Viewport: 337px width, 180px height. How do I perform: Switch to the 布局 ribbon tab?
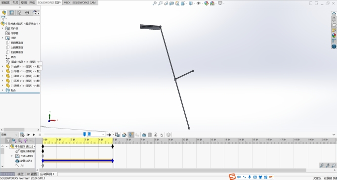pyautogui.click(x=15, y=2)
